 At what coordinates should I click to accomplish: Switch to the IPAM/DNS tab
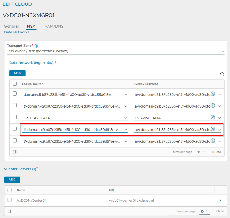coord(53,26)
